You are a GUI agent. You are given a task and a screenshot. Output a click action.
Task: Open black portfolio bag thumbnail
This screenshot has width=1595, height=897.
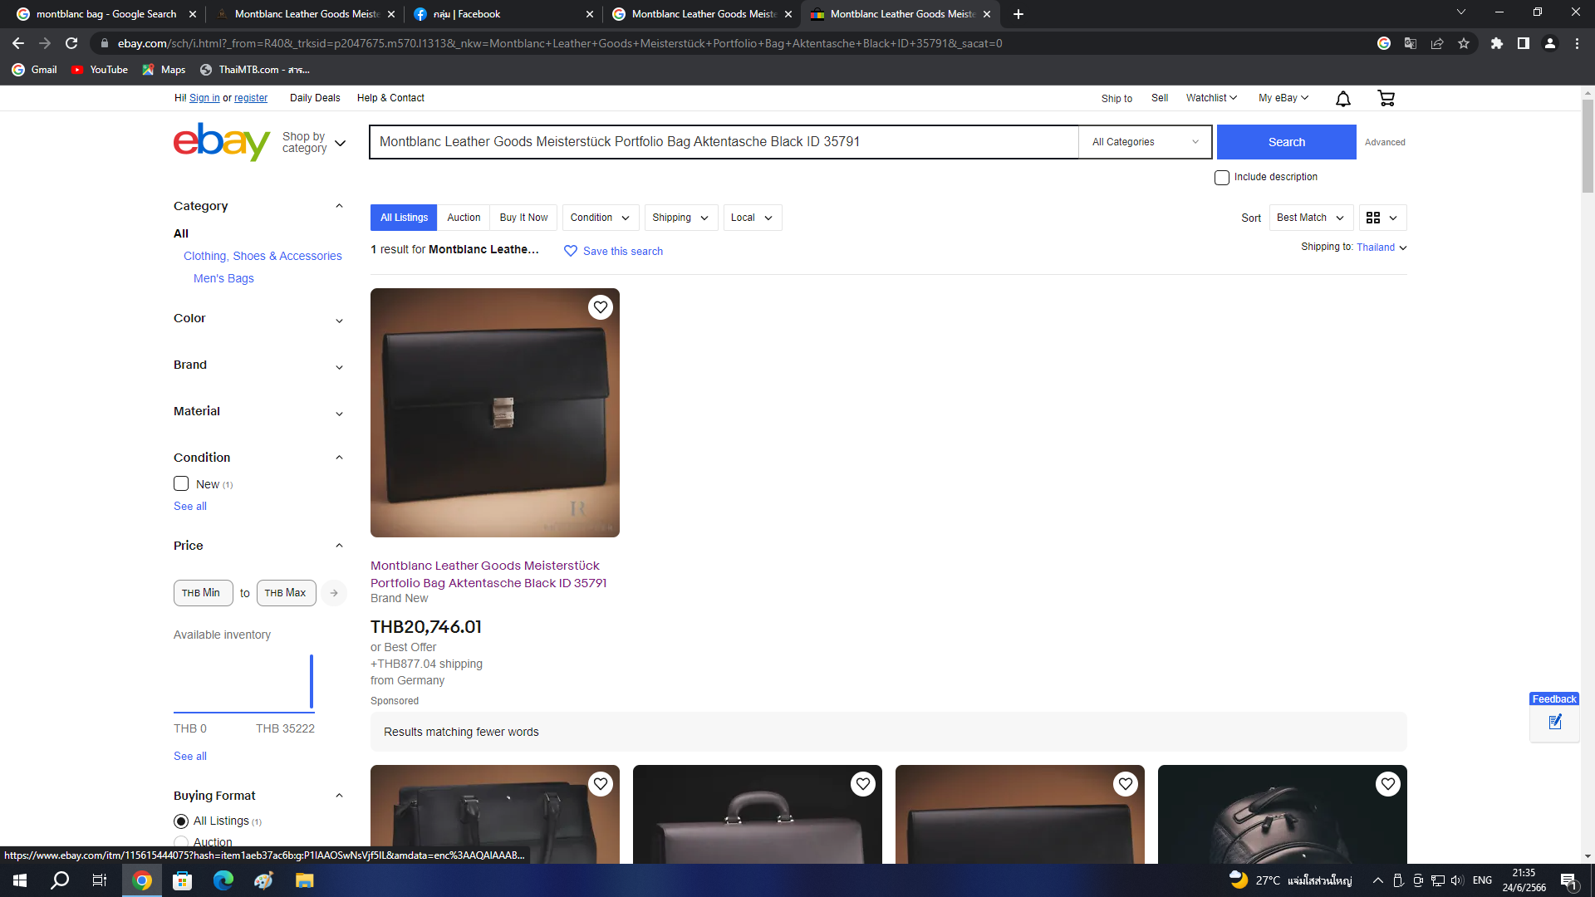point(495,413)
